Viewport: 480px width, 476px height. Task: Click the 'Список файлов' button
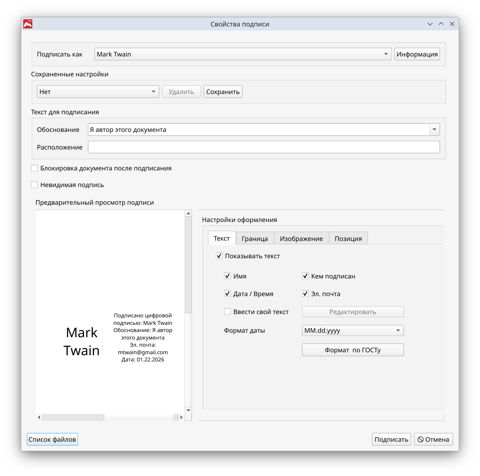(52, 439)
